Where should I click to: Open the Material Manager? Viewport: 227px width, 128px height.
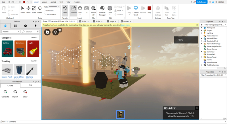coord(102,10)
